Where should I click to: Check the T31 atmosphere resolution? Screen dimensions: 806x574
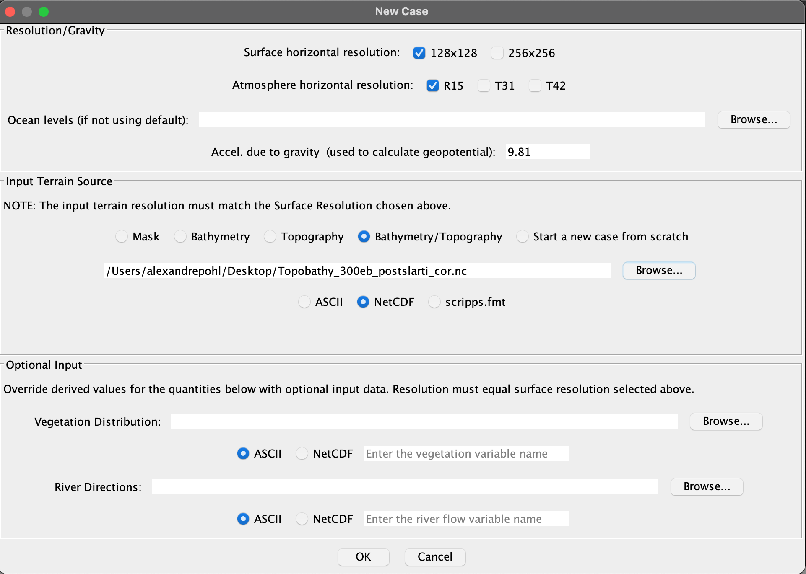click(484, 85)
